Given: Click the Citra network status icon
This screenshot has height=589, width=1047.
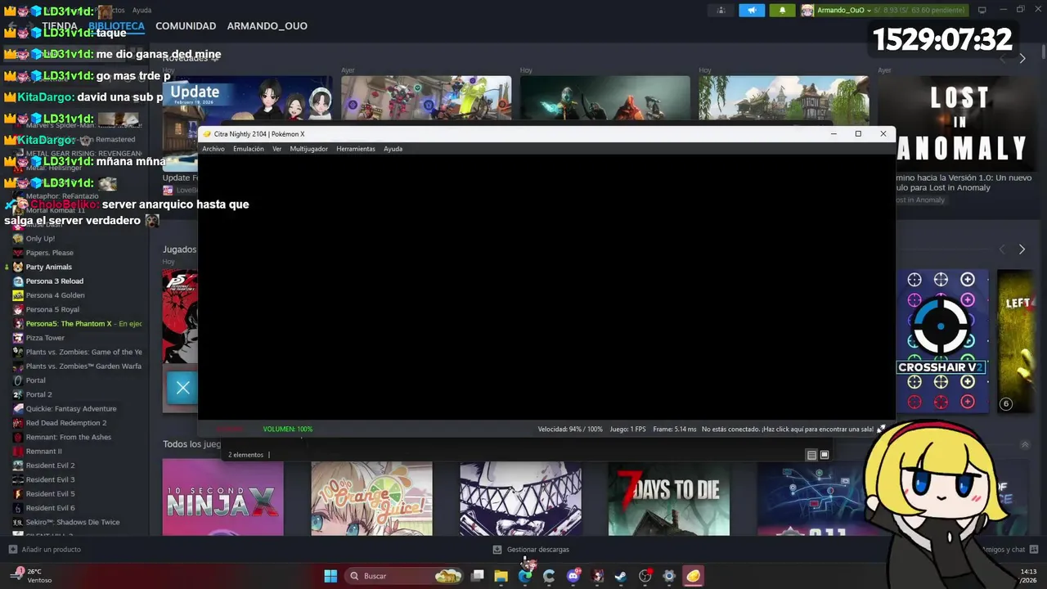Looking at the screenshot, I should 881,429.
